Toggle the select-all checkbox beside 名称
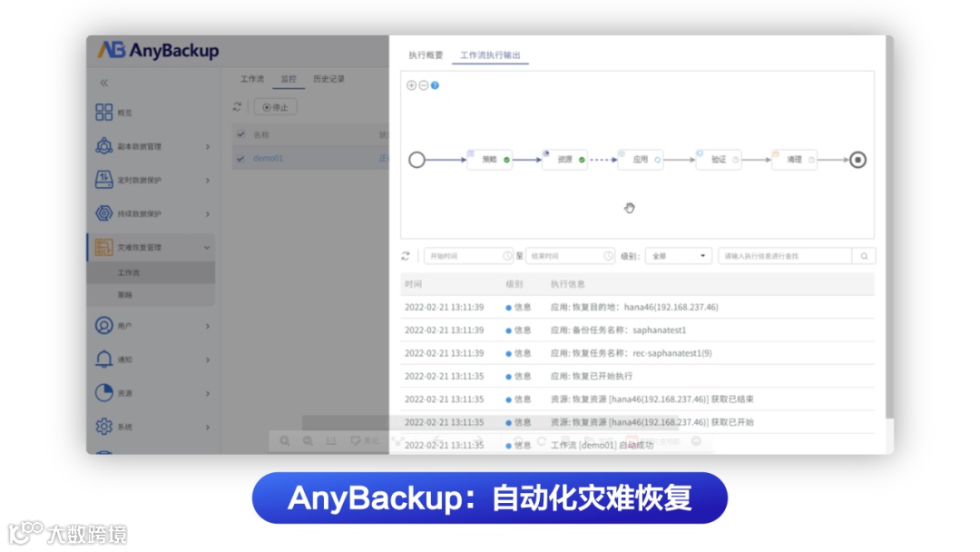 point(240,134)
